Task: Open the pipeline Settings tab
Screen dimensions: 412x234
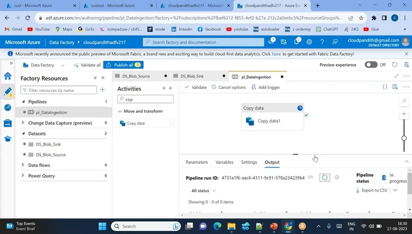Action: click(249, 162)
